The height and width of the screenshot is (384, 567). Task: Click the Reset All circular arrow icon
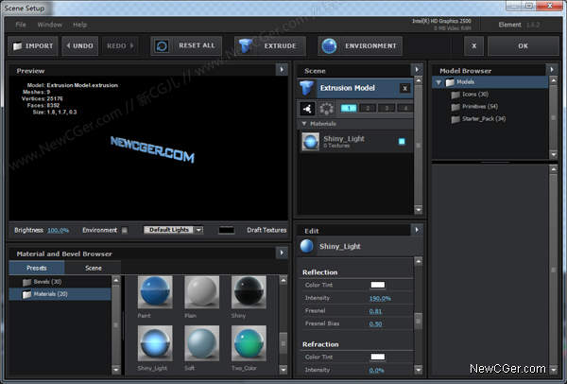[x=162, y=46]
